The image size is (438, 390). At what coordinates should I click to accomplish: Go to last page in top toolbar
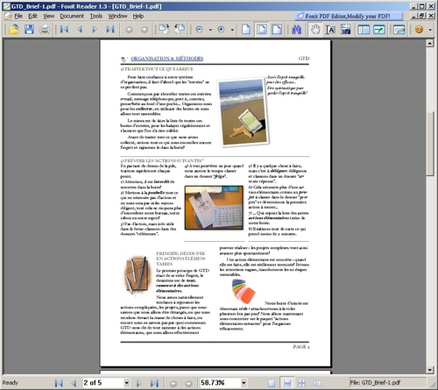(110, 30)
